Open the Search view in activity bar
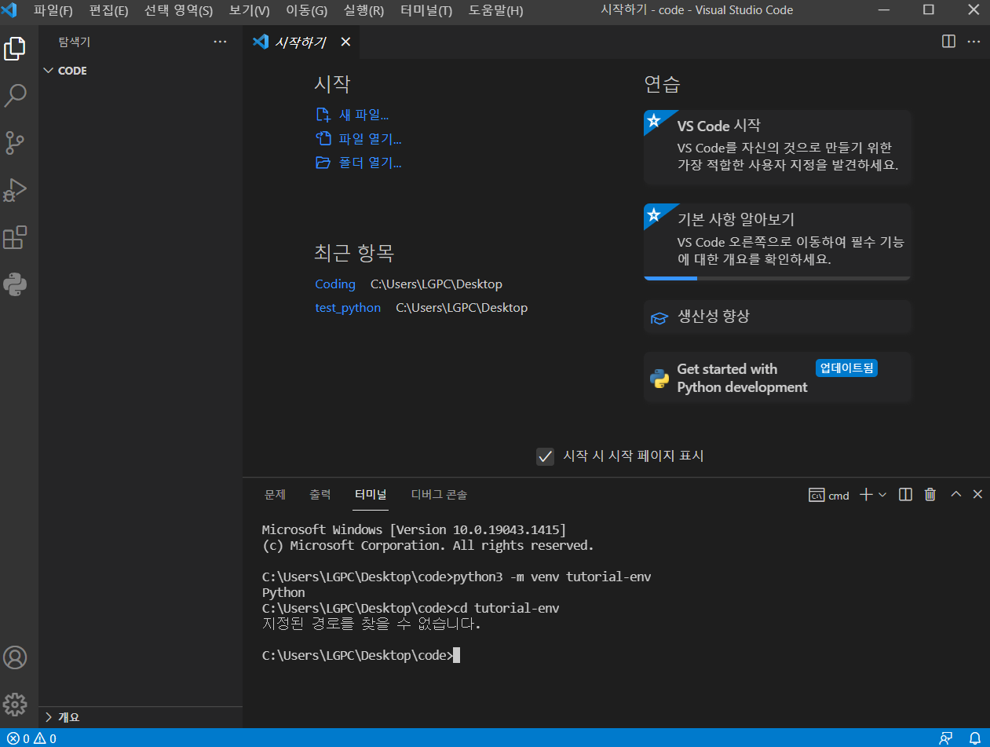The image size is (990, 747). [15, 96]
